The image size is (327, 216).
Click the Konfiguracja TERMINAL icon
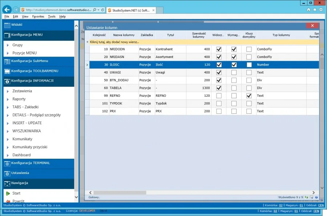coord(7,164)
